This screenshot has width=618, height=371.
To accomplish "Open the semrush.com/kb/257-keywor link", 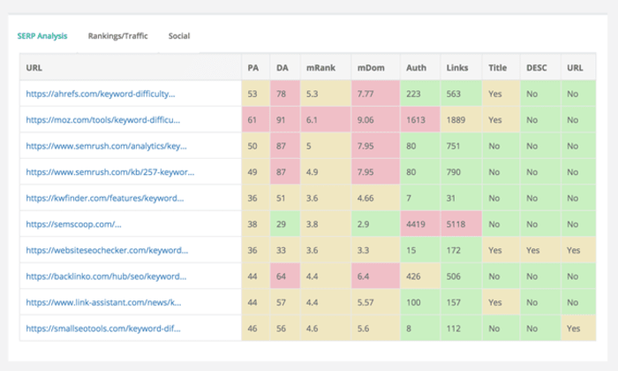I will (x=110, y=172).
